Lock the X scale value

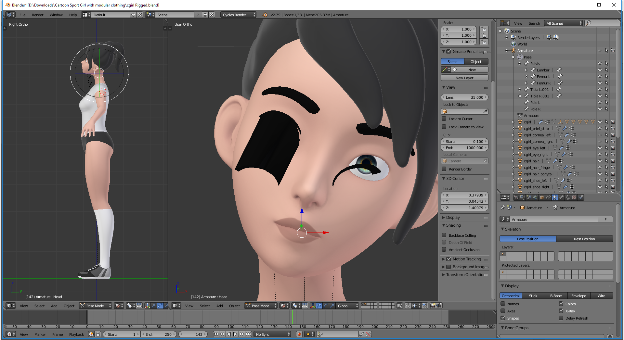484,29
